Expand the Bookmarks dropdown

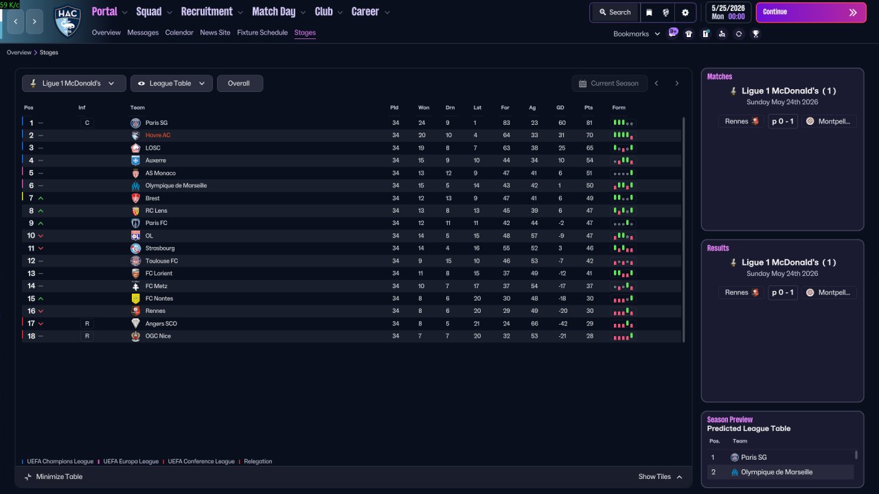(x=637, y=34)
